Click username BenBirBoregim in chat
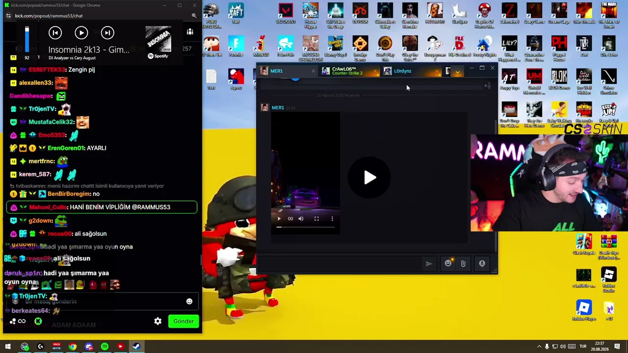 coord(70,194)
